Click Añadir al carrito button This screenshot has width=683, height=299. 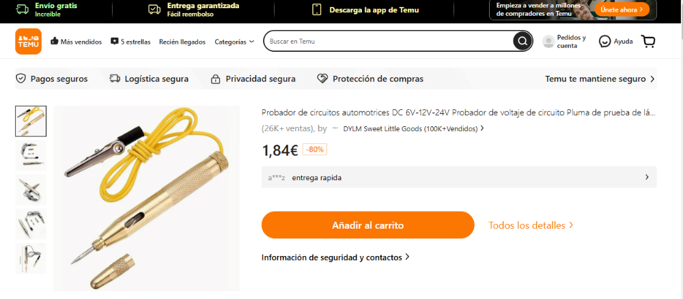[367, 225]
